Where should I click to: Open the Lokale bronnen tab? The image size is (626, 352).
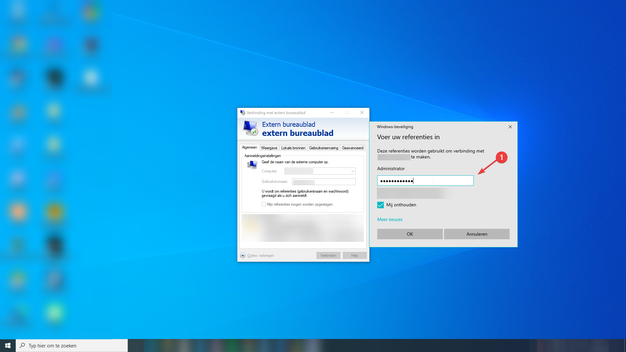(x=293, y=148)
